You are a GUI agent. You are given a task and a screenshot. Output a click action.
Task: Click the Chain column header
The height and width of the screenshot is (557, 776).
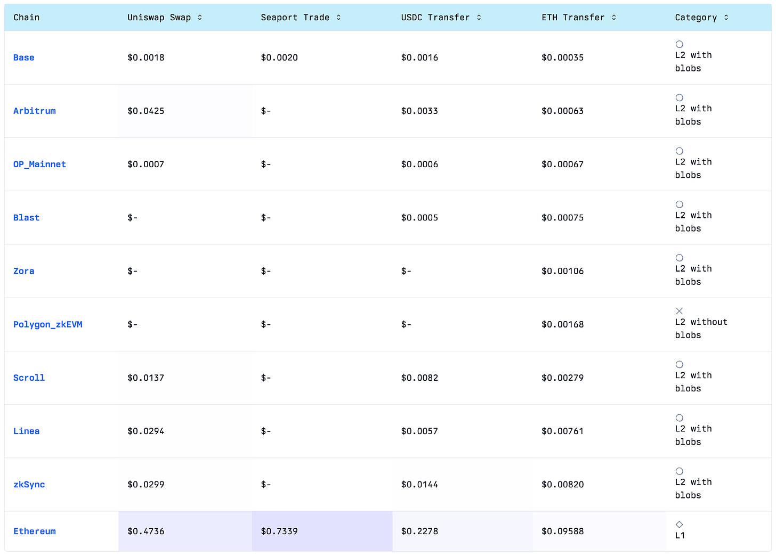point(27,18)
